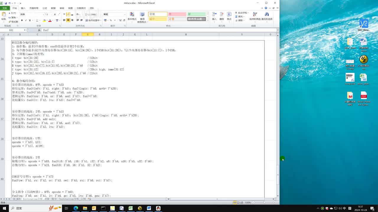Switch to the 视图 (View) ribbon tab

point(70,8)
